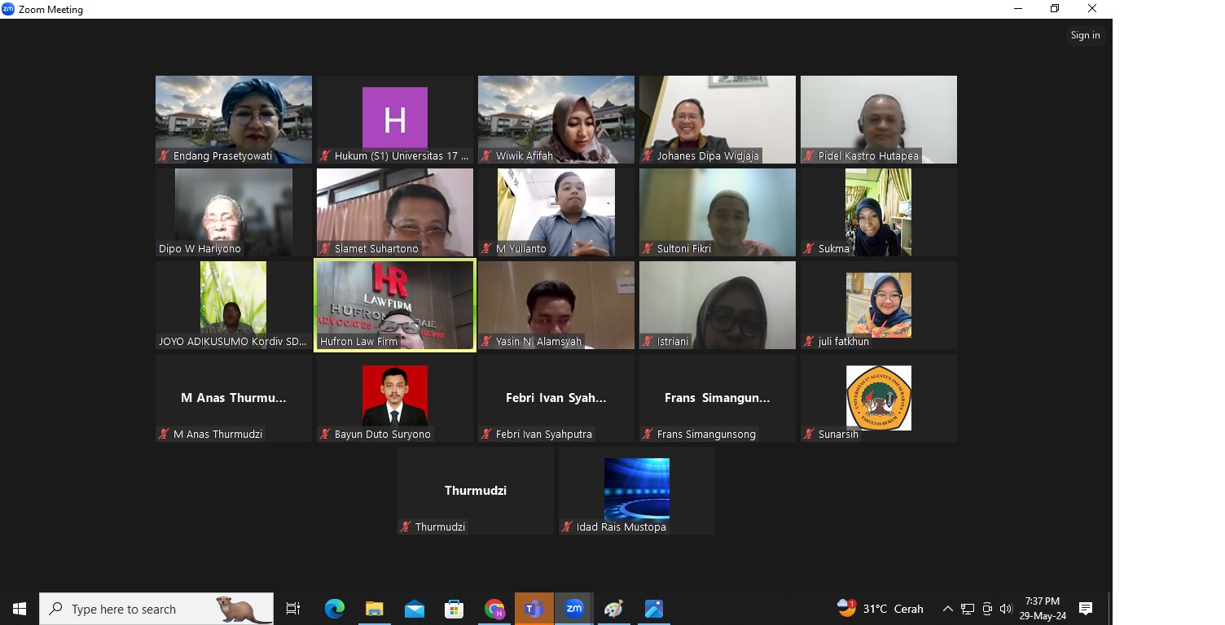Open the Paint app from the taskbar
This screenshot has height=625, width=1225.
pyautogui.click(x=613, y=609)
